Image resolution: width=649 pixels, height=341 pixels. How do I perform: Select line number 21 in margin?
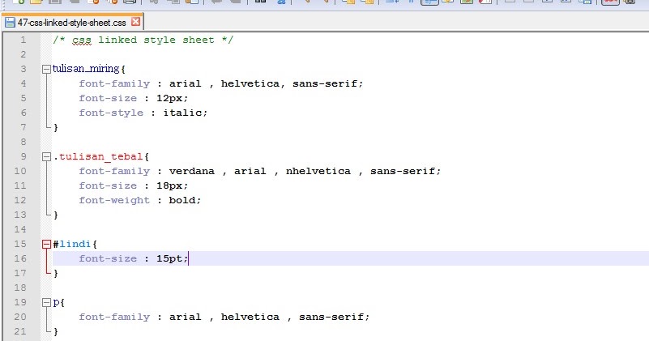(20, 331)
